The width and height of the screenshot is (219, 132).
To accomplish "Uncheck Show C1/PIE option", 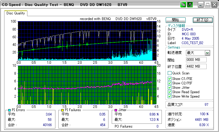I will click(169, 78).
